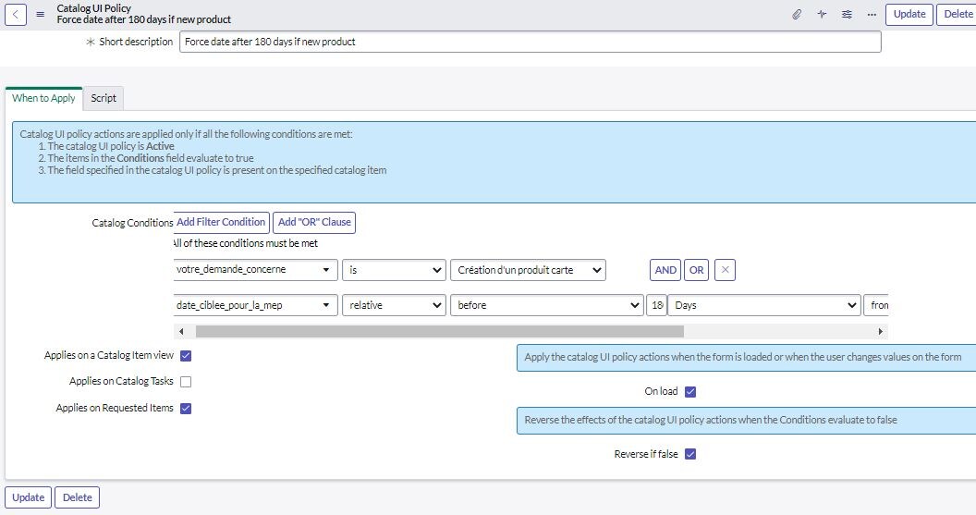Click into the Short description field

pos(530,42)
